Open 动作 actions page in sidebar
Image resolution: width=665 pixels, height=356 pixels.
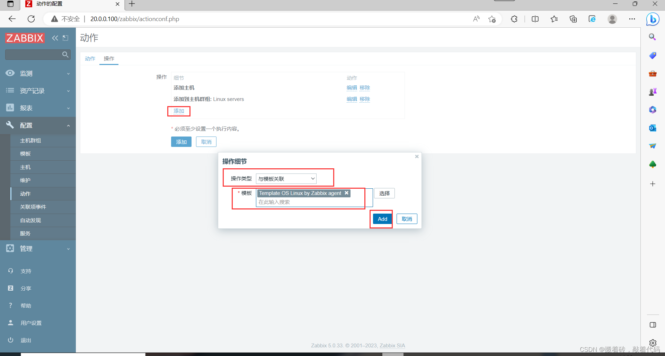tap(25, 194)
